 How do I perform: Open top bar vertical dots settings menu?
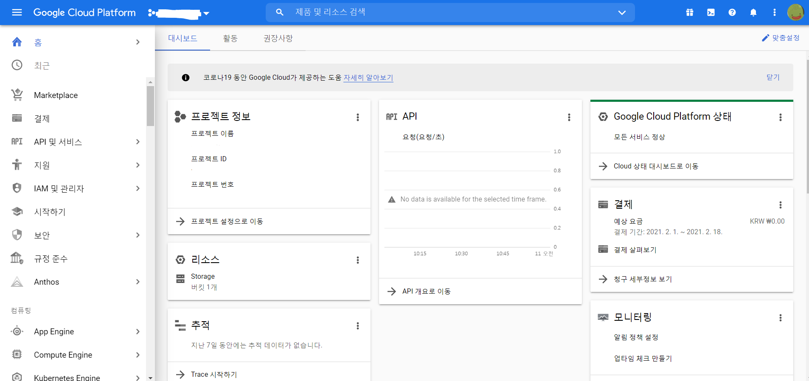(x=775, y=12)
